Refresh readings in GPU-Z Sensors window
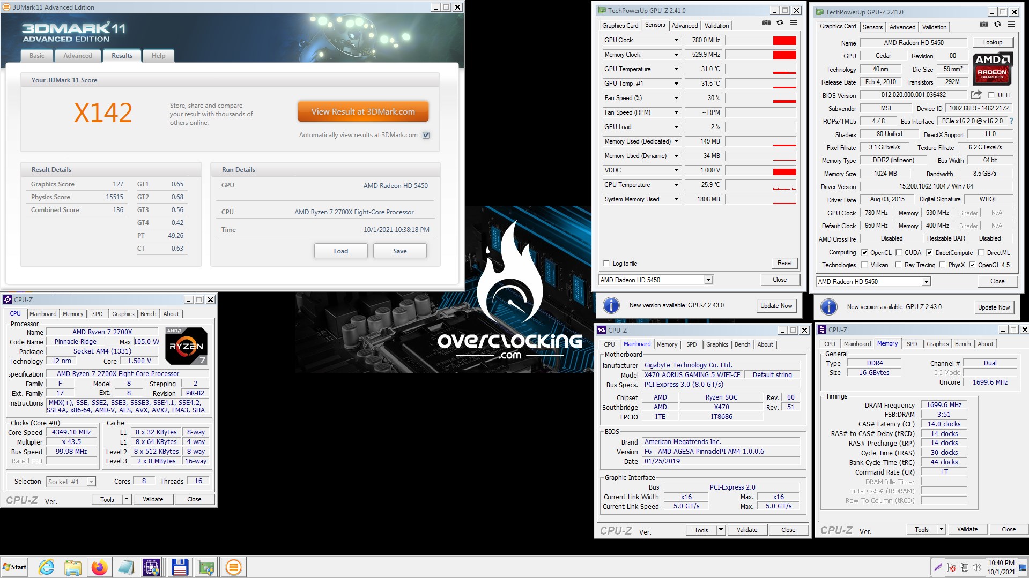1029x578 pixels. (x=780, y=23)
